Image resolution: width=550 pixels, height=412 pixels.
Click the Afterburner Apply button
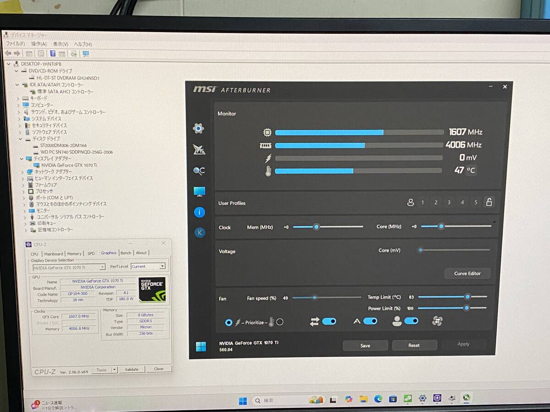(463, 344)
